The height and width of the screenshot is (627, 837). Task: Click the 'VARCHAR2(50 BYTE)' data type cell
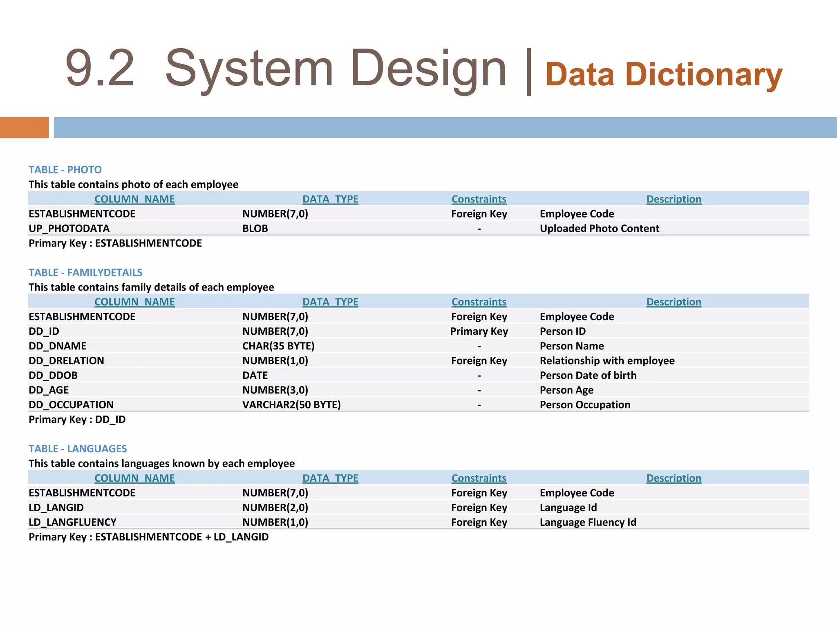[x=291, y=405]
